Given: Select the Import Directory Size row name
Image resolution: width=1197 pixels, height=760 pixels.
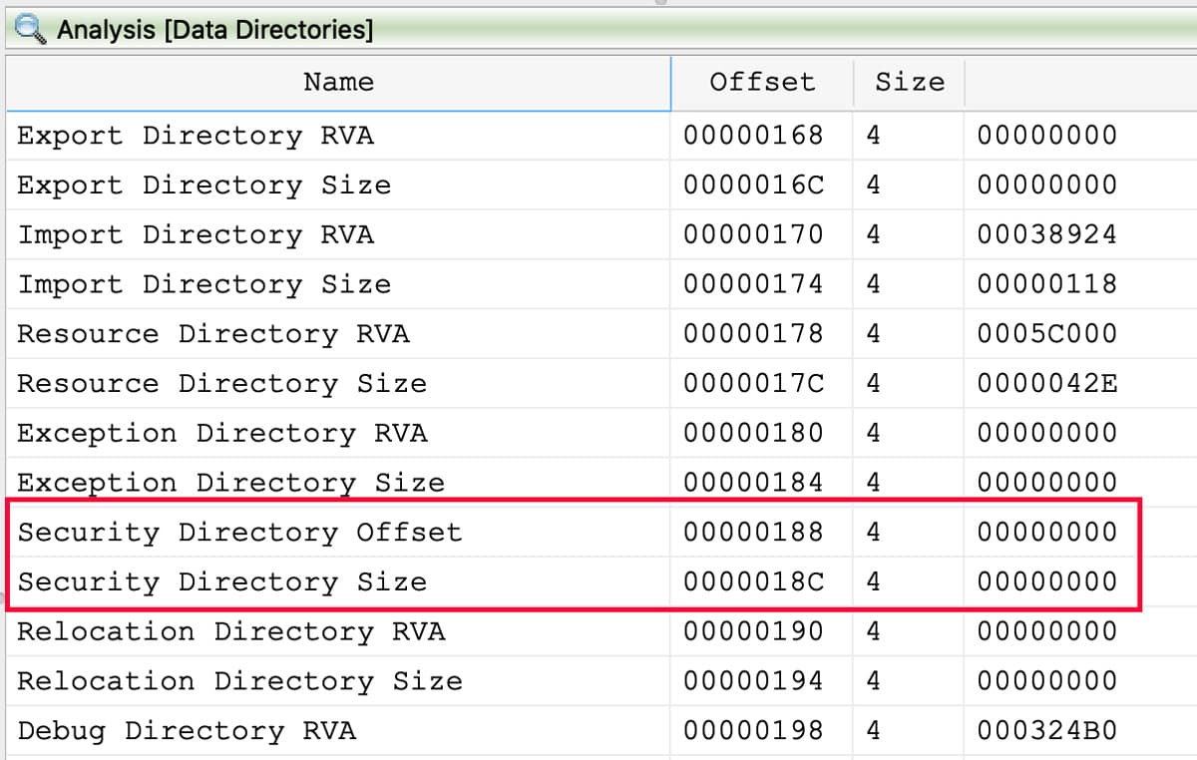Looking at the screenshot, I should [204, 284].
